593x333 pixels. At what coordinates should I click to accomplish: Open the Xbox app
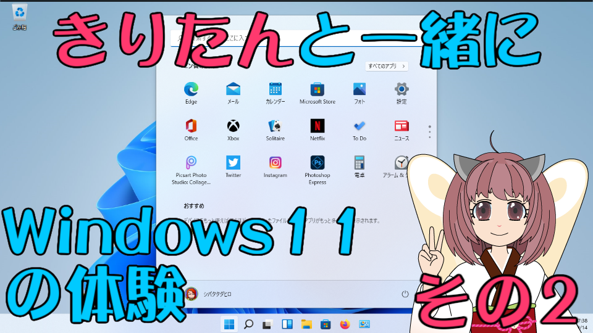233,130
